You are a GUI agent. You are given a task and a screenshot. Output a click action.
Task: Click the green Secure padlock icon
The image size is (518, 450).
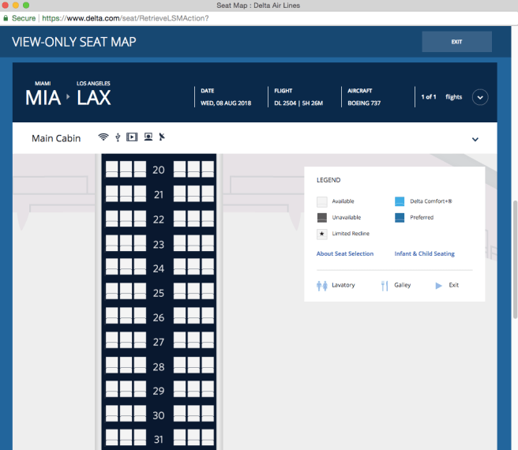coord(6,17)
